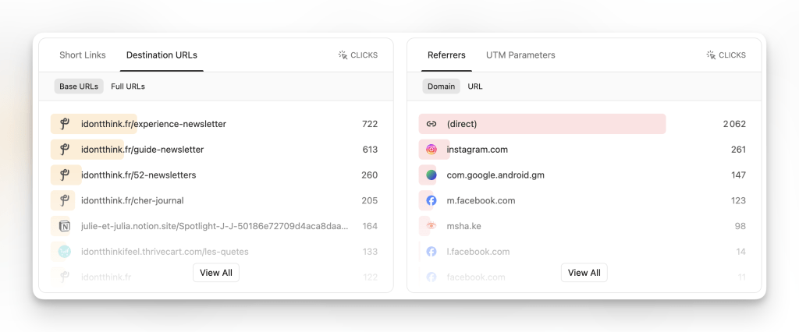This screenshot has width=799, height=332.
Task: Select the Domain filter in Referrers
Action: [x=441, y=87]
